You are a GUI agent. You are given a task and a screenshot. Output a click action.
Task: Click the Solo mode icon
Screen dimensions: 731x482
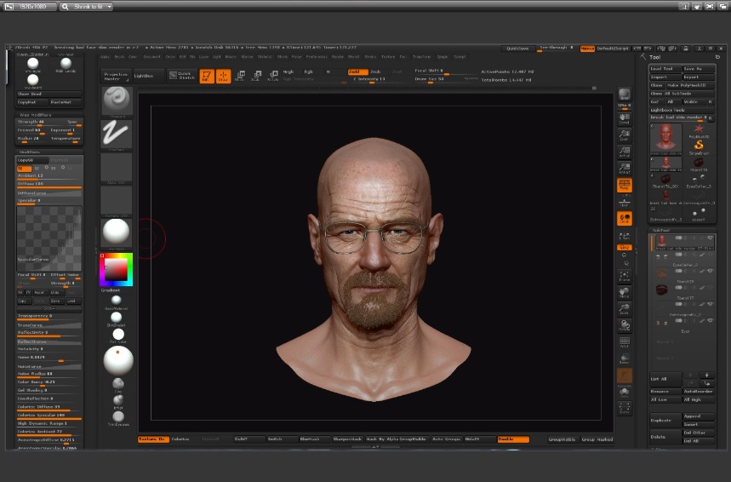coord(625,393)
